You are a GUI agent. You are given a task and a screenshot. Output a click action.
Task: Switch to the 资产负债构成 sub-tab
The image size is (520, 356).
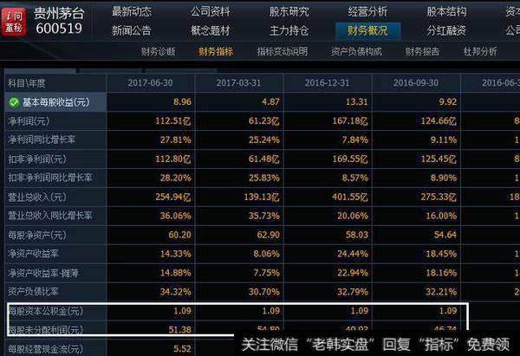click(x=356, y=52)
